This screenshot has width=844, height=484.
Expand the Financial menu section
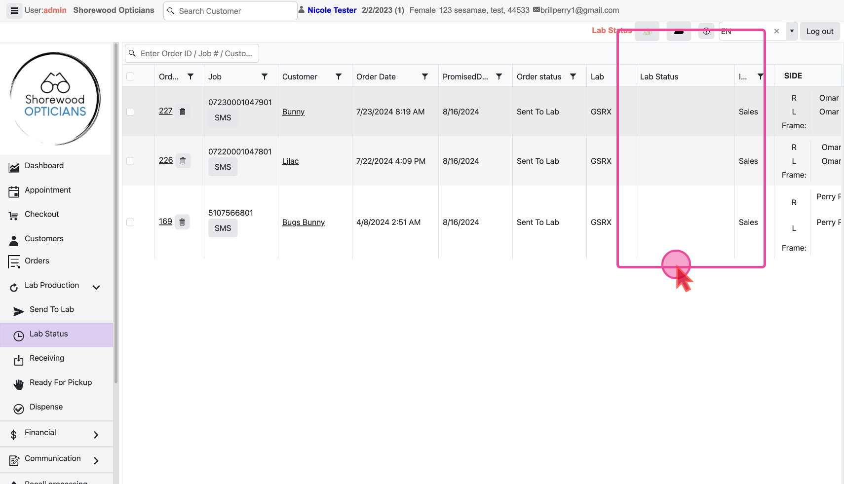96,434
